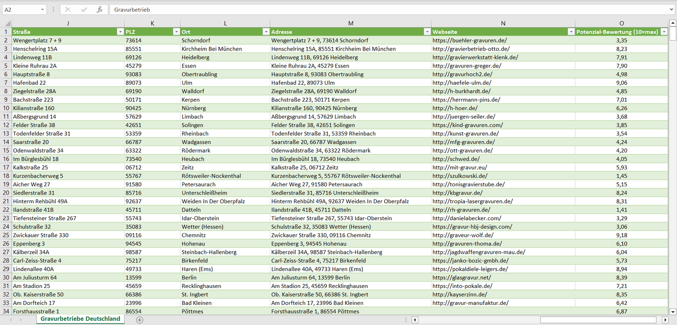Open the buehler-gravuren.de website link

(469, 40)
